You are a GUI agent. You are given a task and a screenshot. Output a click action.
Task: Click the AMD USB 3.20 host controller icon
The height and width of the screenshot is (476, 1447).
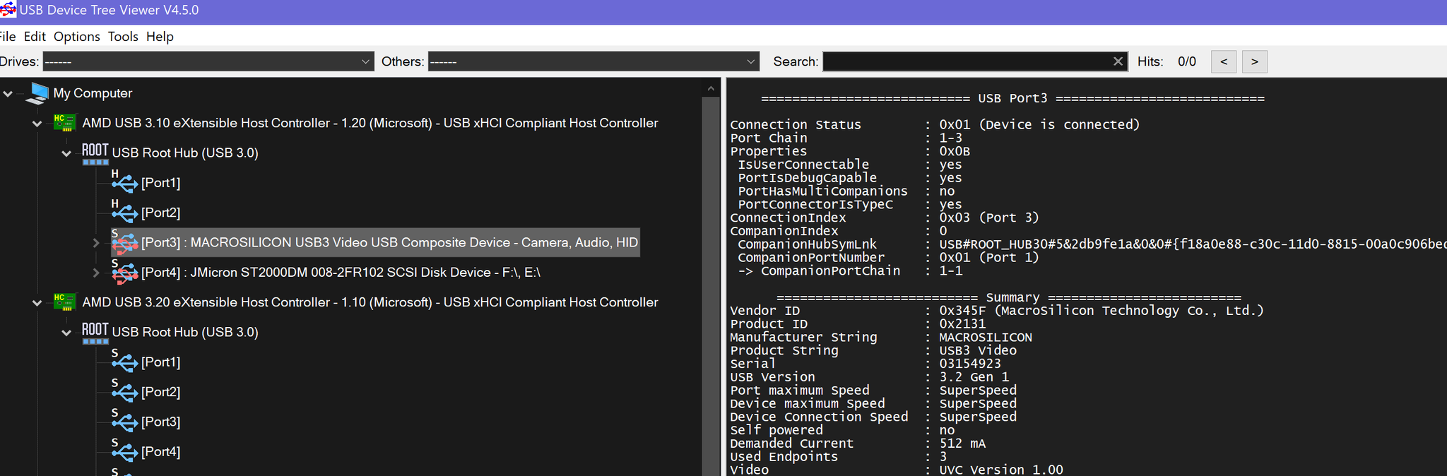[64, 302]
